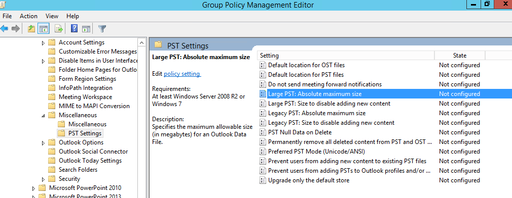
Task: Select Form Region Settings tree item
Action: (87, 79)
